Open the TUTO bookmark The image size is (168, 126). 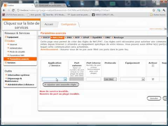point(14,15)
